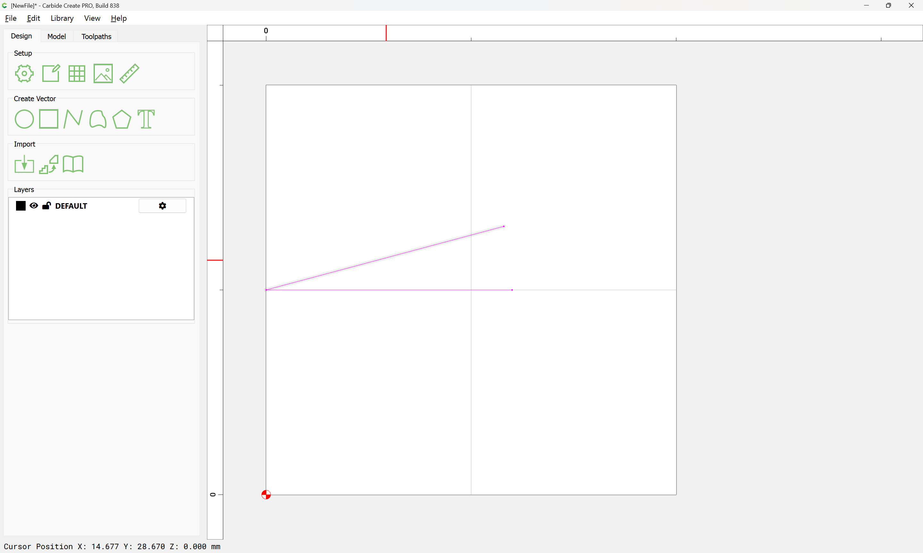Open grid settings icon
Viewport: 923px width, 553px height.
pyautogui.click(x=77, y=73)
